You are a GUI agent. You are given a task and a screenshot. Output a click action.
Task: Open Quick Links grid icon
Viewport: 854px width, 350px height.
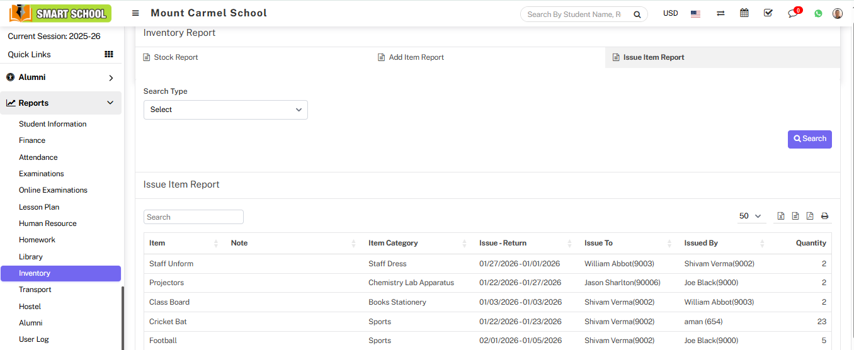[x=109, y=54]
